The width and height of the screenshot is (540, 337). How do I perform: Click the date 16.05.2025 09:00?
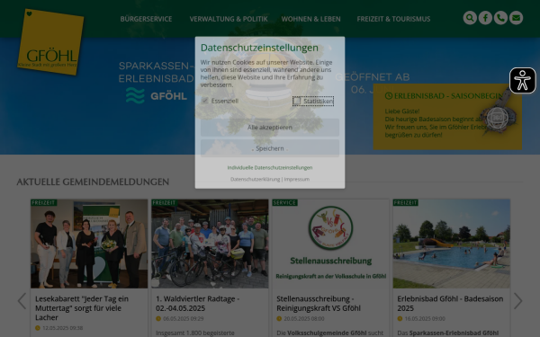pos(425,319)
